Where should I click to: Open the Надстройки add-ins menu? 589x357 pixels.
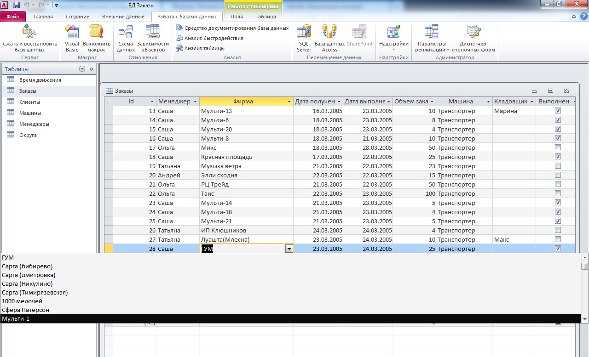click(393, 38)
